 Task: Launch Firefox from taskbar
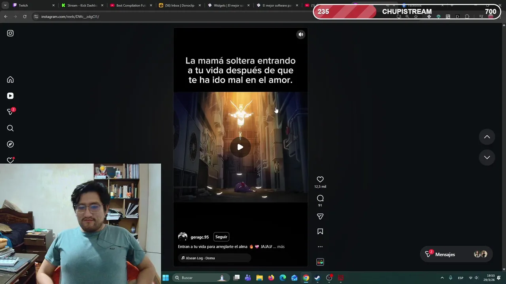tap(271, 278)
